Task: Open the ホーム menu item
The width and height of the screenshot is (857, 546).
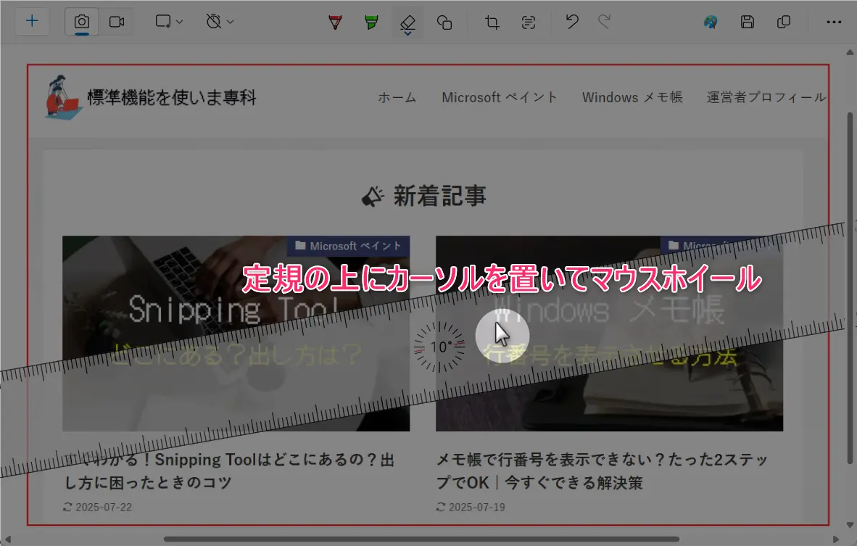Action: click(x=397, y=98)
